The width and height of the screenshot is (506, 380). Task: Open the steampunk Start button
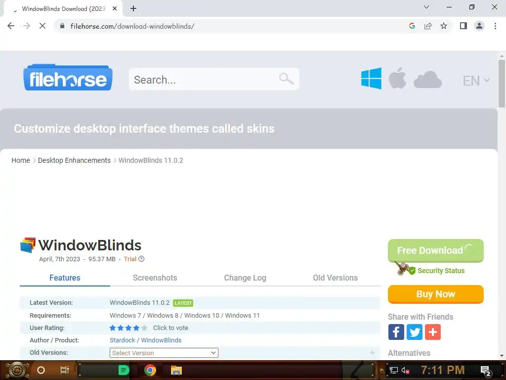click(17, 370)
